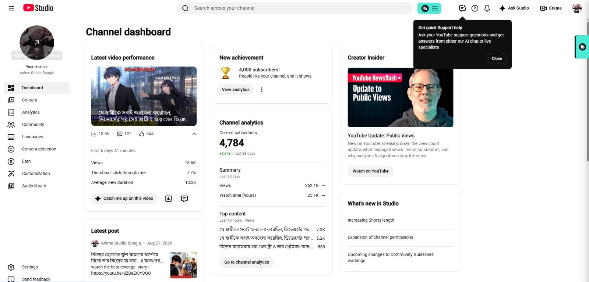Click the search across your channel field
The width and height of the screenshot is (589, 282).
(x=294, y=8)
